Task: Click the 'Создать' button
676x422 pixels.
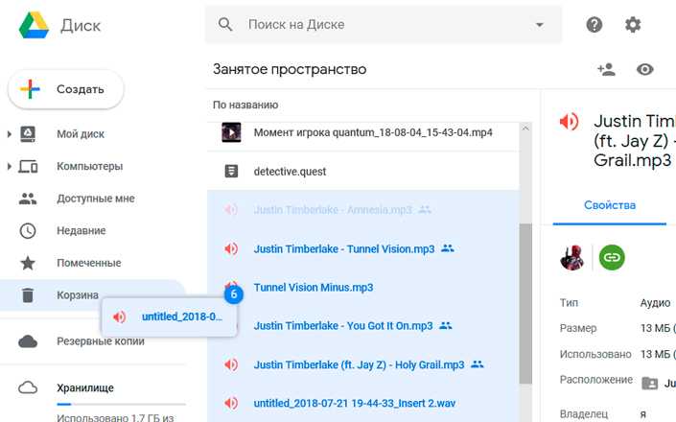Action: pos(66,89)
